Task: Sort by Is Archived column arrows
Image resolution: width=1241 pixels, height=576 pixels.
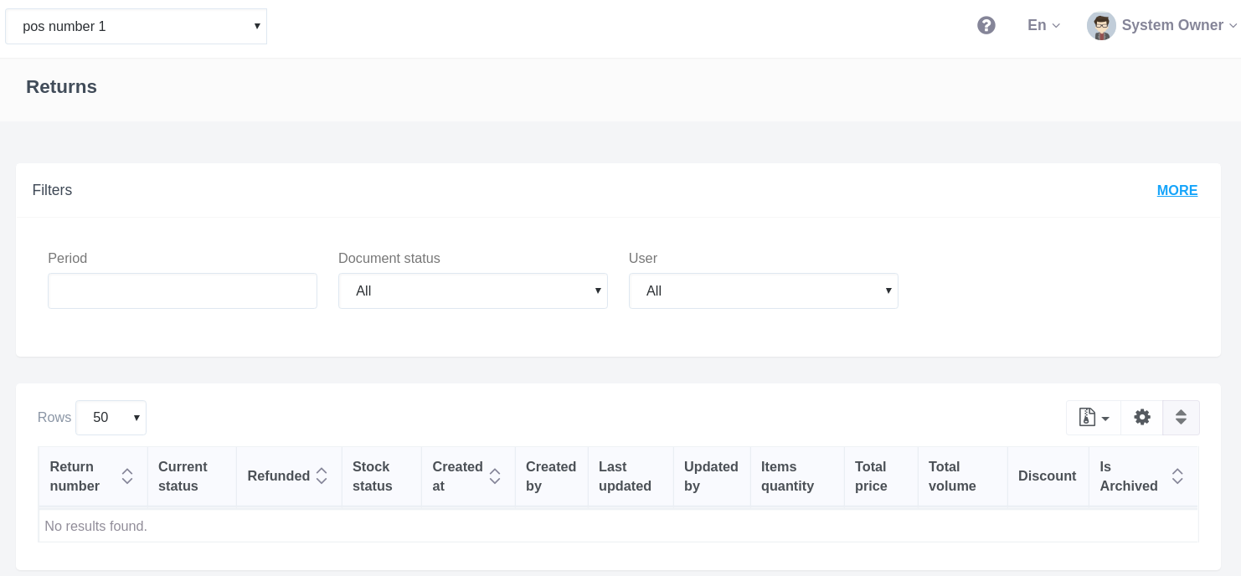Action: (1177, 476)
